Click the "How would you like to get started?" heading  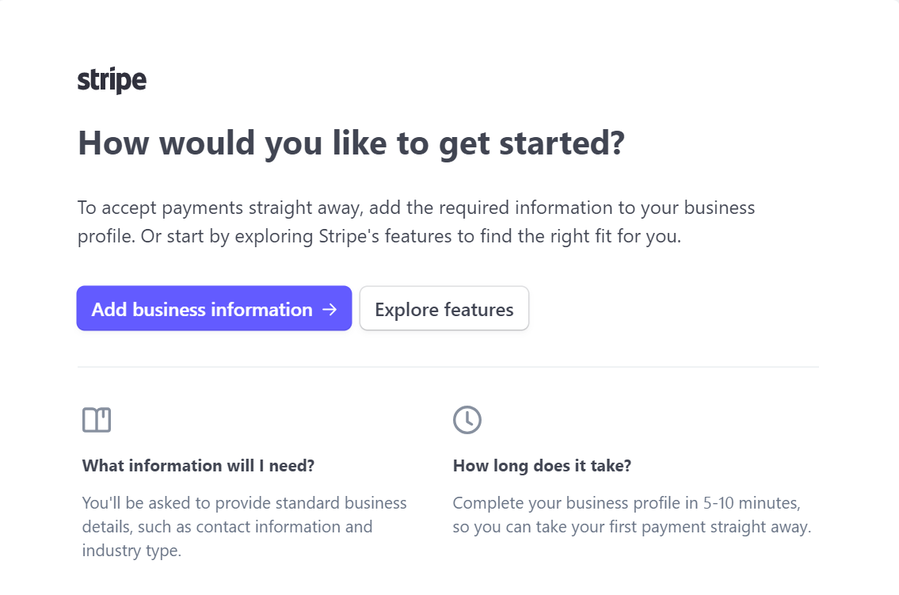[351, 143]
